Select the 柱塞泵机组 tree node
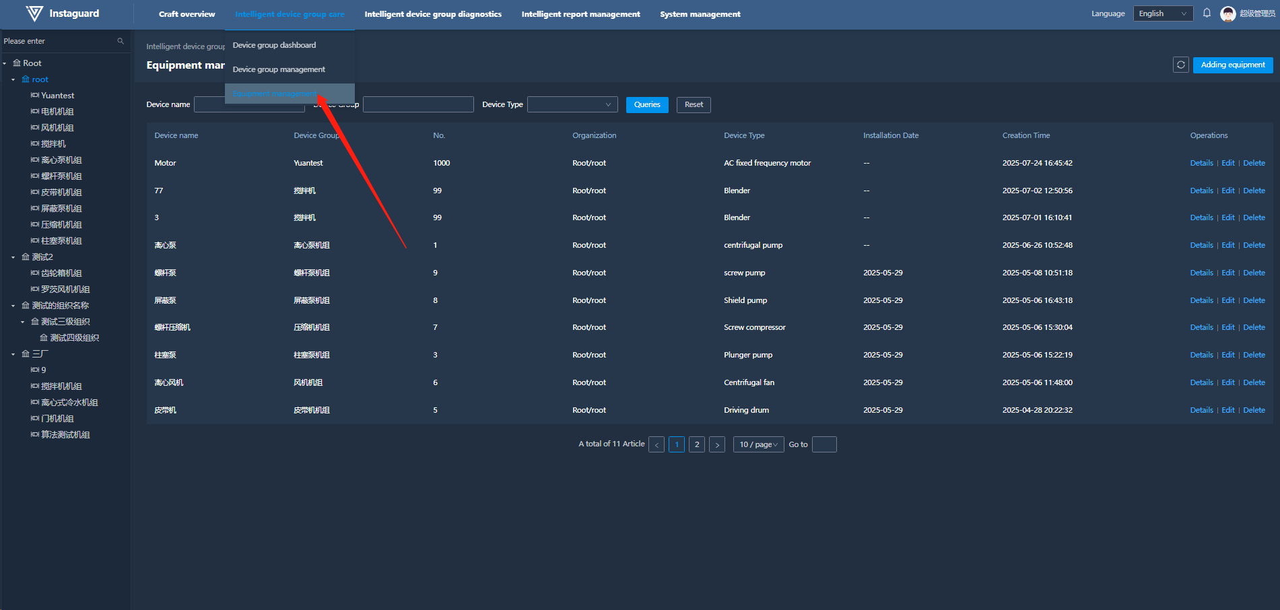 61,241
